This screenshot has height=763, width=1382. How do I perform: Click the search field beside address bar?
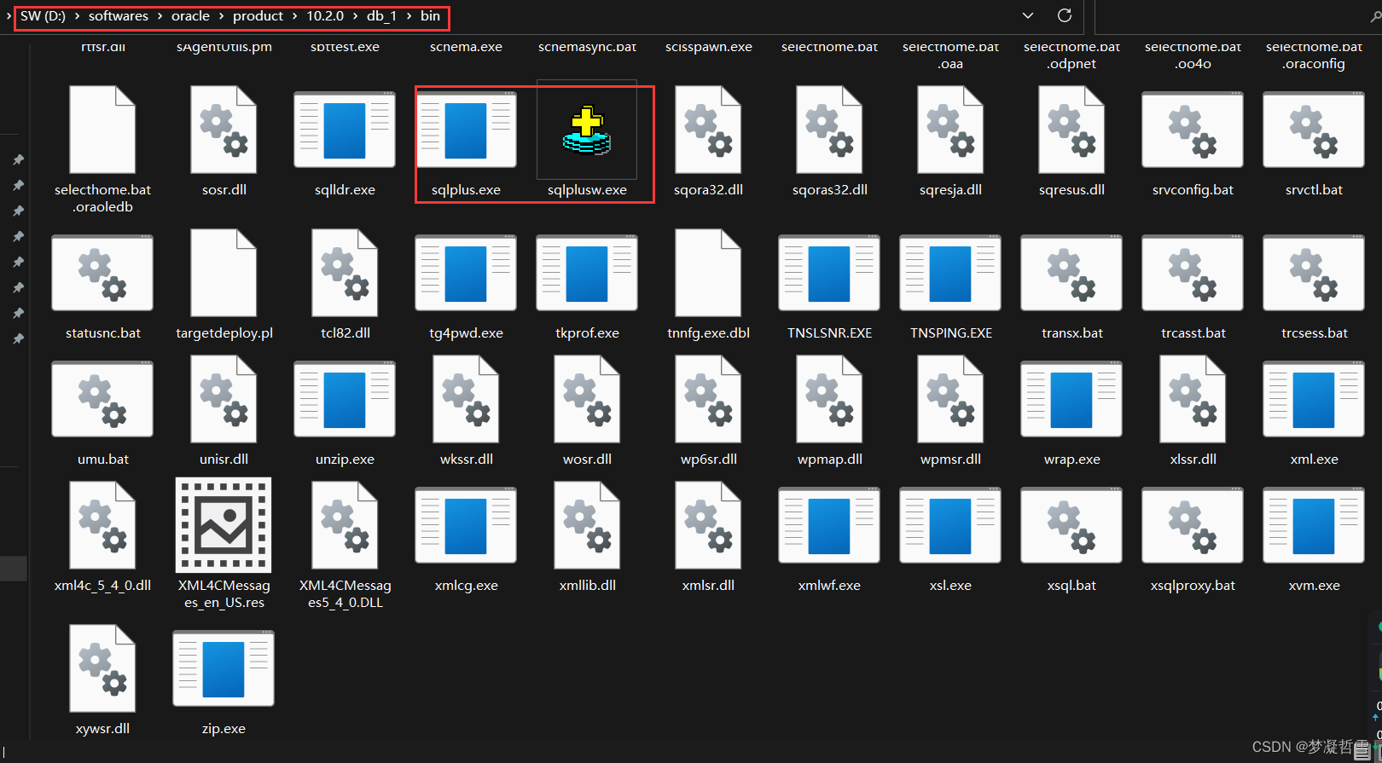[1237, 16]
